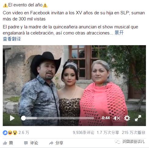Screen dimensions: 149x148
Task: Expand the post text via 展开
Action: 119,33
